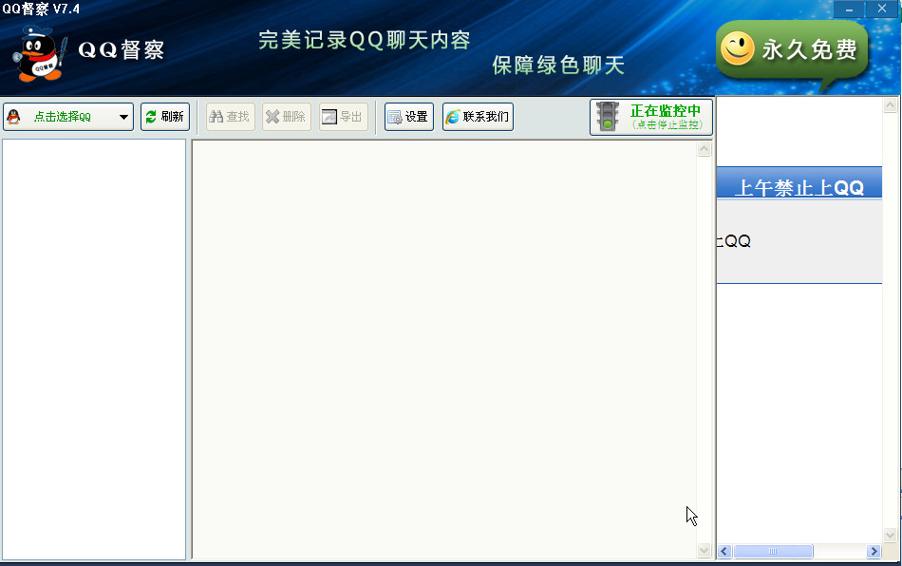The width and height of the screenshot is (902, 566).
Task: Click the chat log scroll up arrow
Action: click(704, 149)
